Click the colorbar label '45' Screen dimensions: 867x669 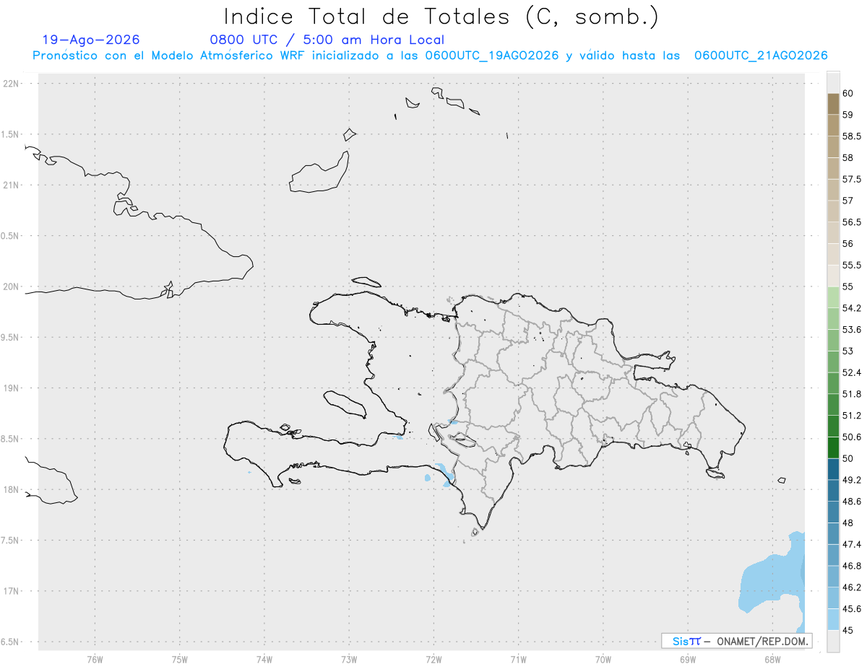[848, 630]
